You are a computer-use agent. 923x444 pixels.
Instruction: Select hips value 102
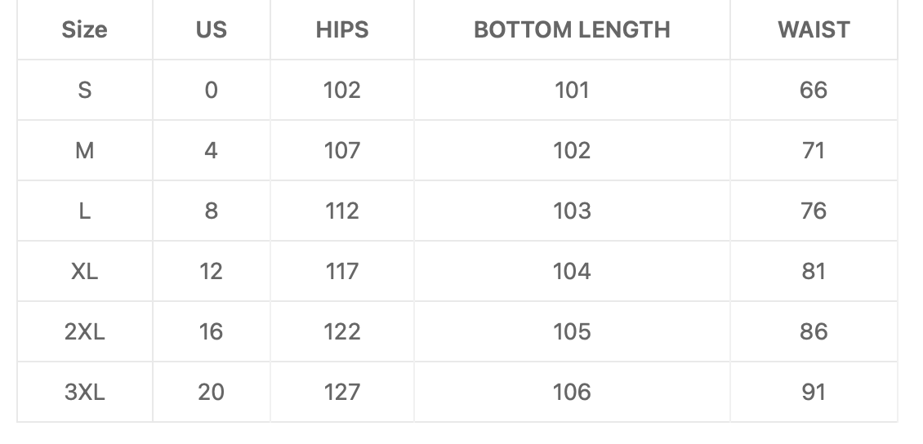[x=342, y=90]
